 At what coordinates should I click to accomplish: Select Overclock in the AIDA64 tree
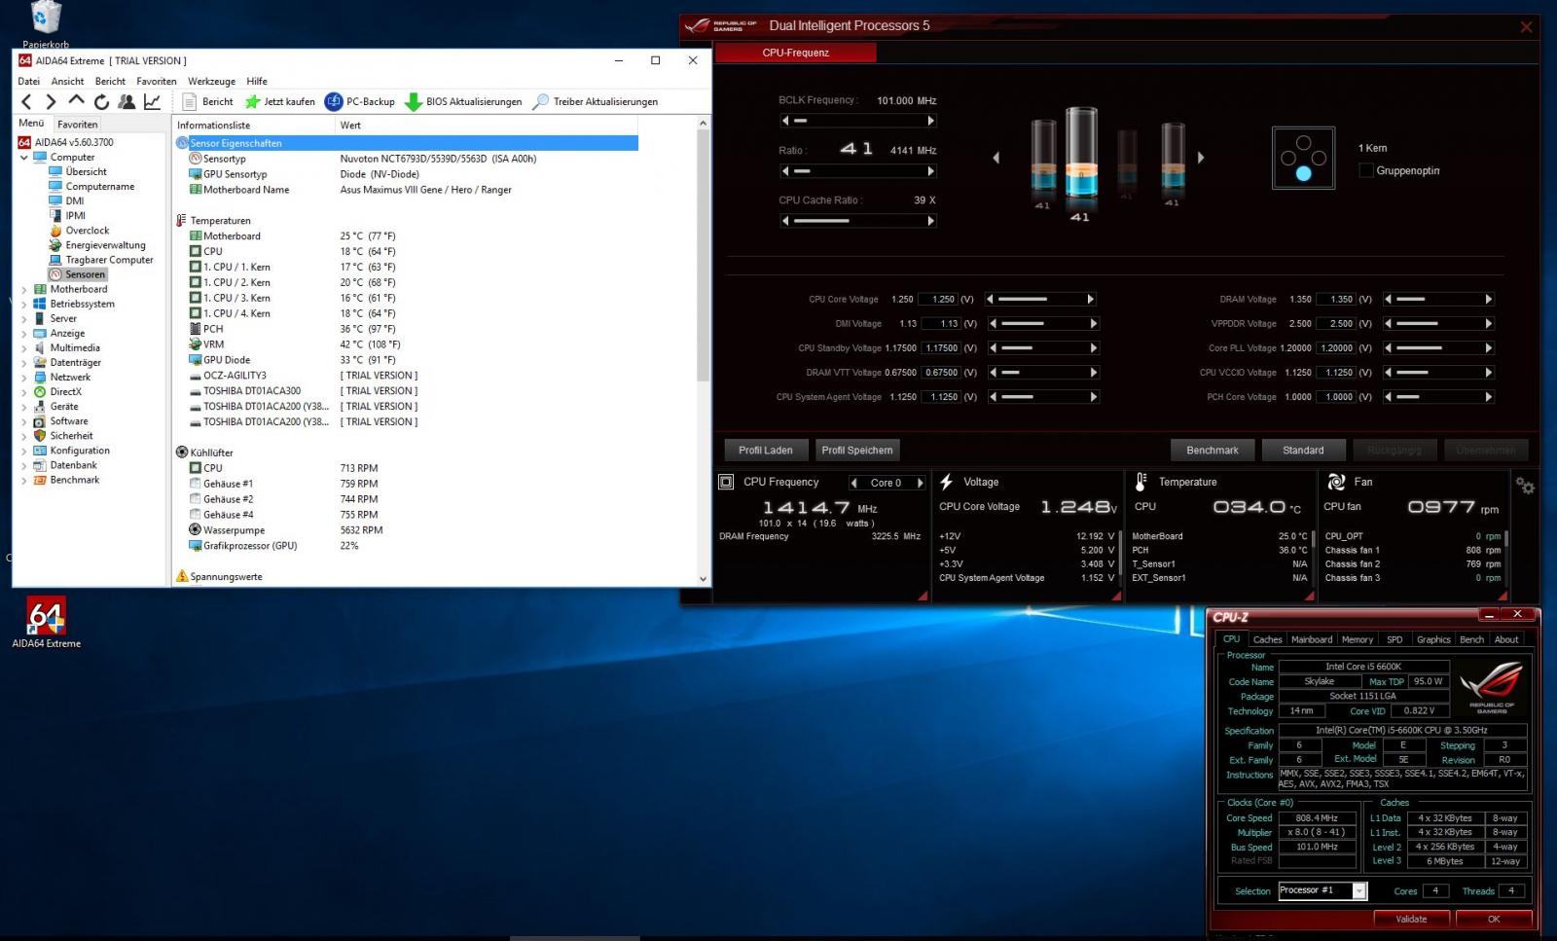87,231
